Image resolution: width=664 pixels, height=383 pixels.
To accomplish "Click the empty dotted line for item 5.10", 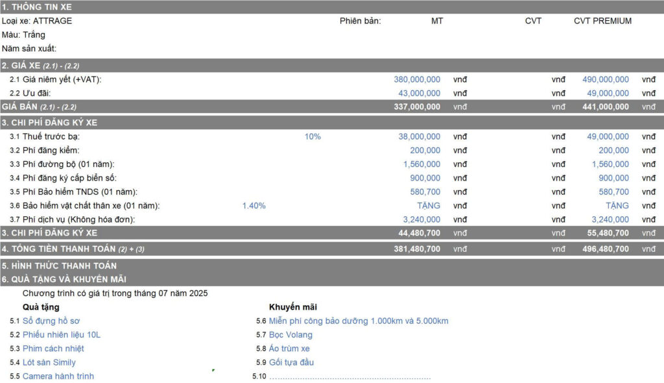I will [x=350, y=377].
